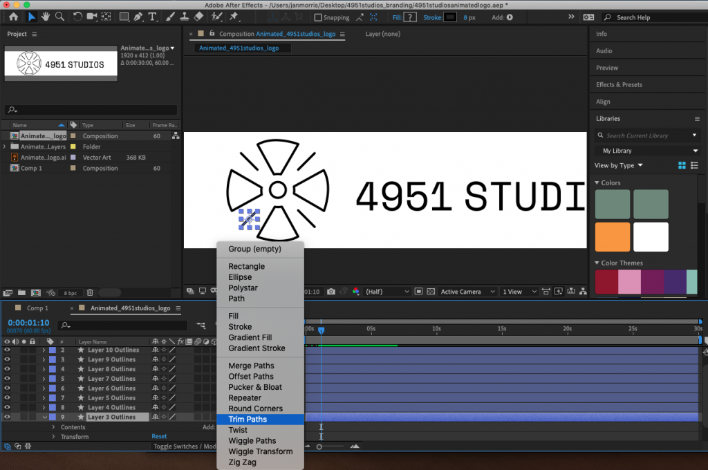Hide Layer 4 Outlines eye toggle
708x470 pixels.
[7, 407]
